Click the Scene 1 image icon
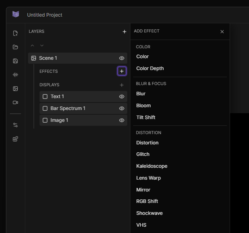 tap(34, 58)
